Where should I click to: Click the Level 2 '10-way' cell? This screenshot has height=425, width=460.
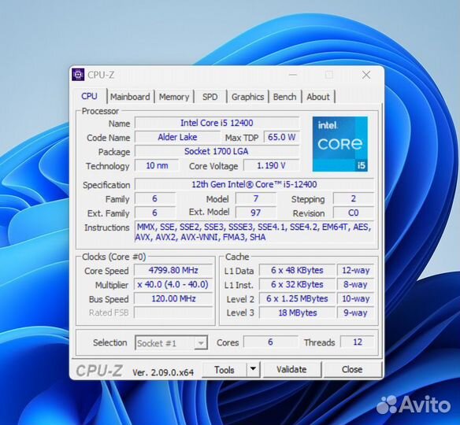pyautogui.click(x=355, y=298)
